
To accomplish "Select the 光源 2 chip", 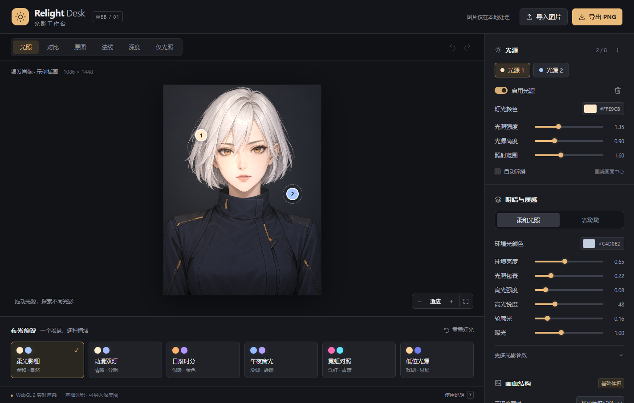I will [551, 70].
